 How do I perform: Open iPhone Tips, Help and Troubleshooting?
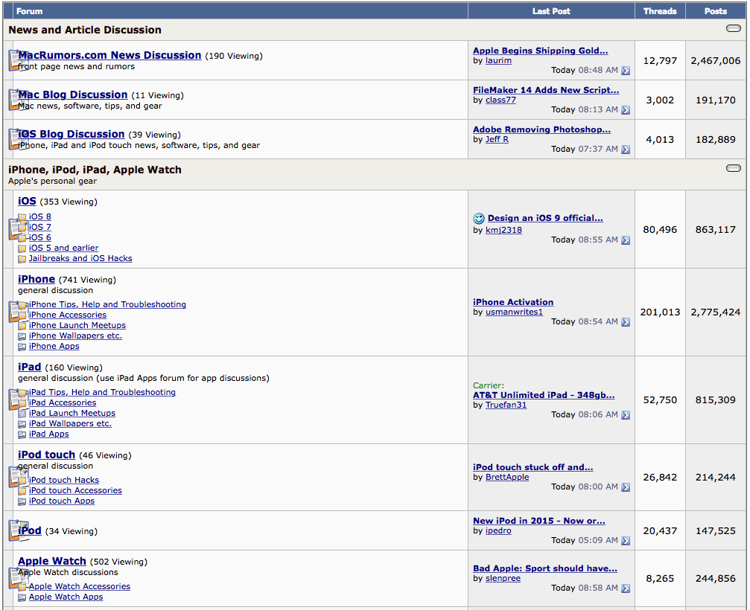tap(107, 304)
